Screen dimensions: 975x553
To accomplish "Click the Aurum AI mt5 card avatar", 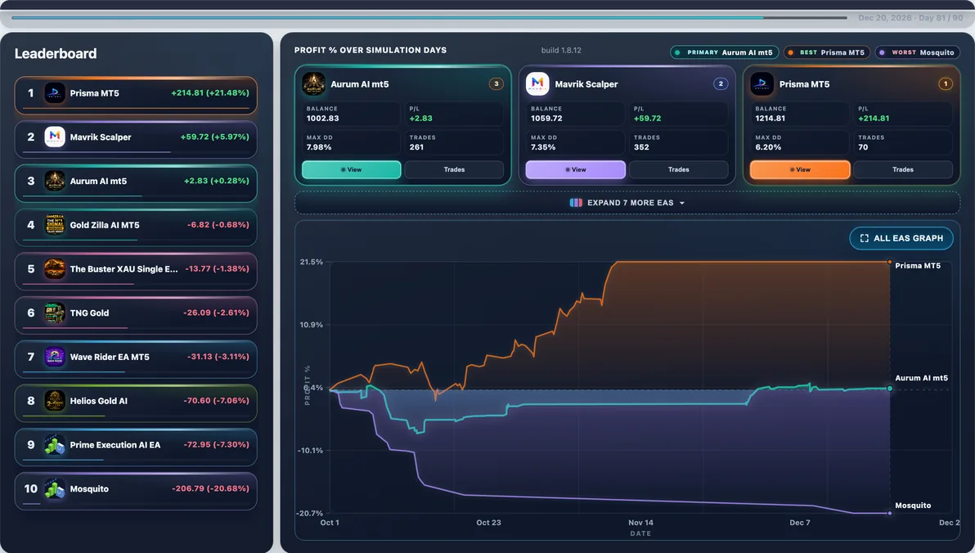I will (313, 83).
